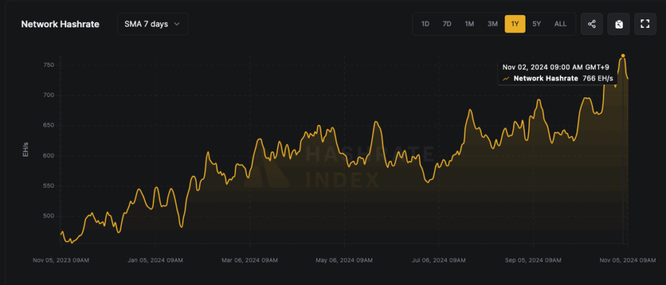Click the EH/s axis title
666x285 pixels.
click(25, 150)
